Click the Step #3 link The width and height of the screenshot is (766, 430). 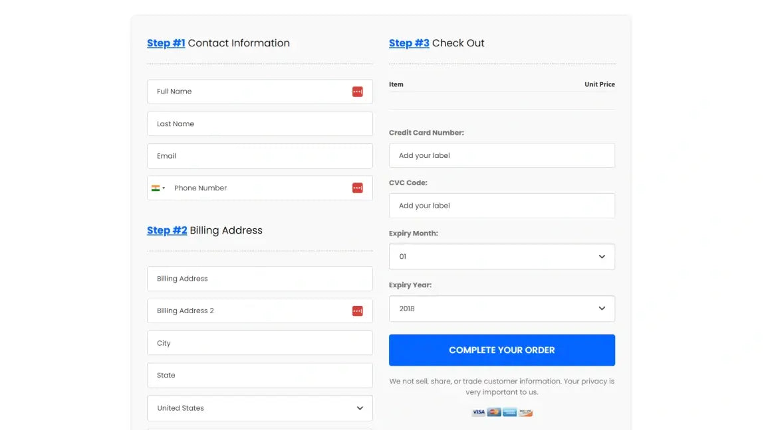[408, 42]
